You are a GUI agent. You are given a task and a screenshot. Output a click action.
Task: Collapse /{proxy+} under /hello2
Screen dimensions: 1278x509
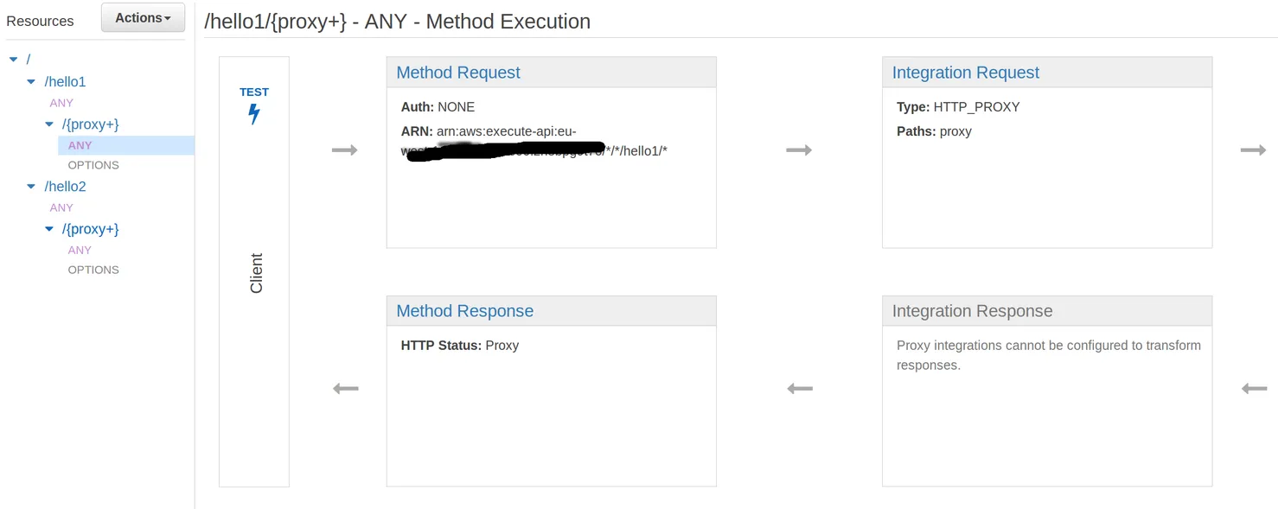(x=49, y=229)
